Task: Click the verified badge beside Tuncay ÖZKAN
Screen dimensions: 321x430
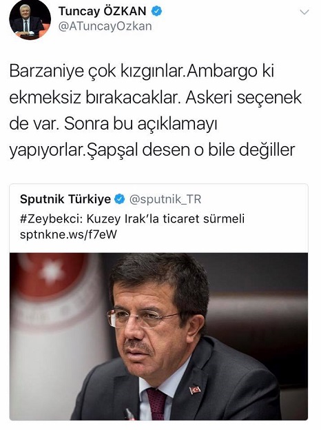Action: click(x=156, y=11)
